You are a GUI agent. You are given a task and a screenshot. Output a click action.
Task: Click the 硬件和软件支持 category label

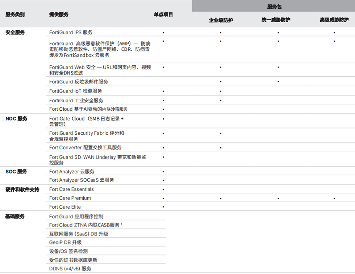(22, 189)
